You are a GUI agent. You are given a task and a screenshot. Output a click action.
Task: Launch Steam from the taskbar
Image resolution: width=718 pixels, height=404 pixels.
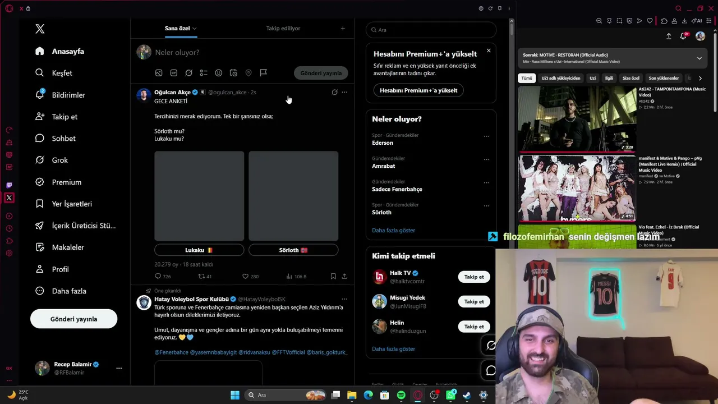467,395
